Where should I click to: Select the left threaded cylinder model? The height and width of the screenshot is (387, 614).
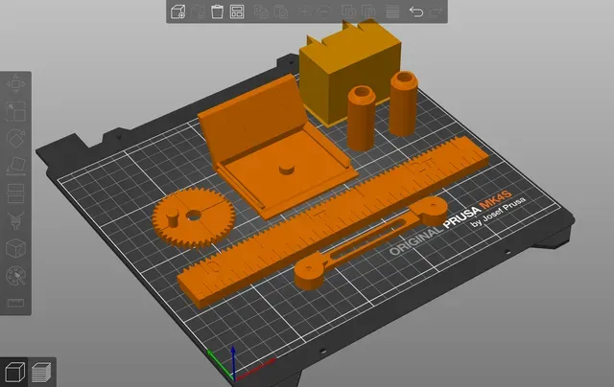tap(361, 119)
